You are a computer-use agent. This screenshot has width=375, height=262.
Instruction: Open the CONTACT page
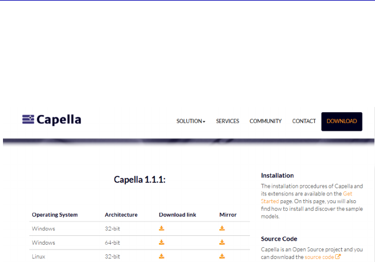point(304,121)
